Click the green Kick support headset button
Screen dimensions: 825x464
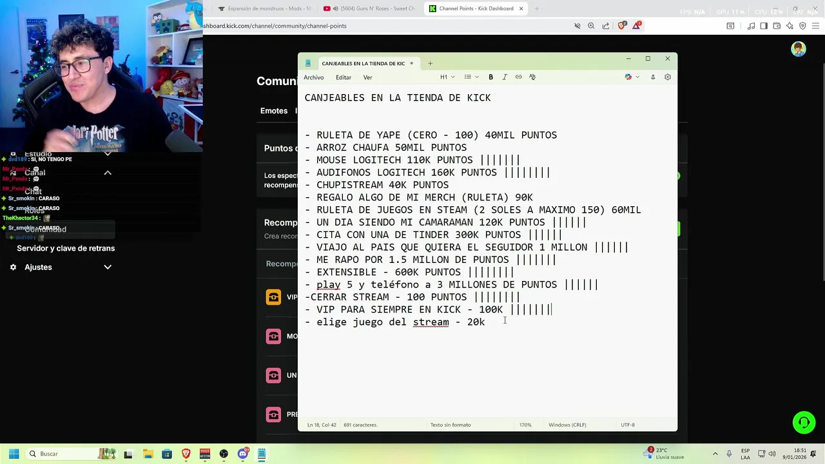coord(804,423)
